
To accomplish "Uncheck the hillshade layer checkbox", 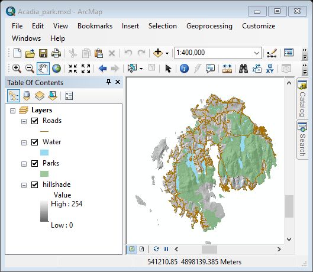I will 34,184.
